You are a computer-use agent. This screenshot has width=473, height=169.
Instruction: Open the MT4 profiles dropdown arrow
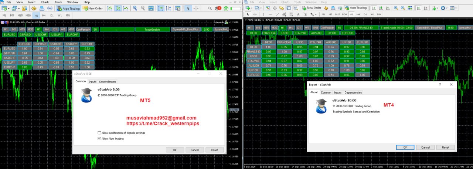(261, 8)
